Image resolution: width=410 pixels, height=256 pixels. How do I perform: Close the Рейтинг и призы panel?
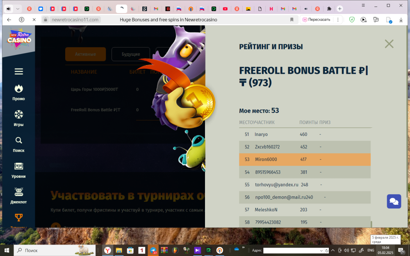pos(389,44)
